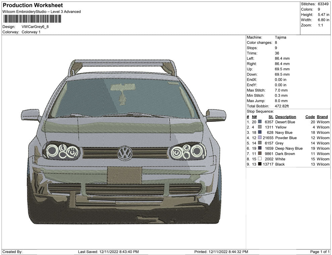Click the Machine value Tajima
This screenshot has height=255, width=332.
(280, 37)
